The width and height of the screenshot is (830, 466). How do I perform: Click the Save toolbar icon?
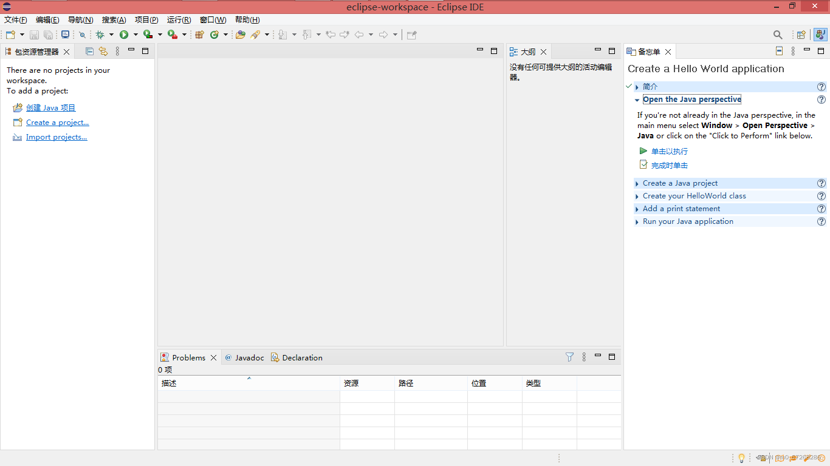[x=35, y=35]
